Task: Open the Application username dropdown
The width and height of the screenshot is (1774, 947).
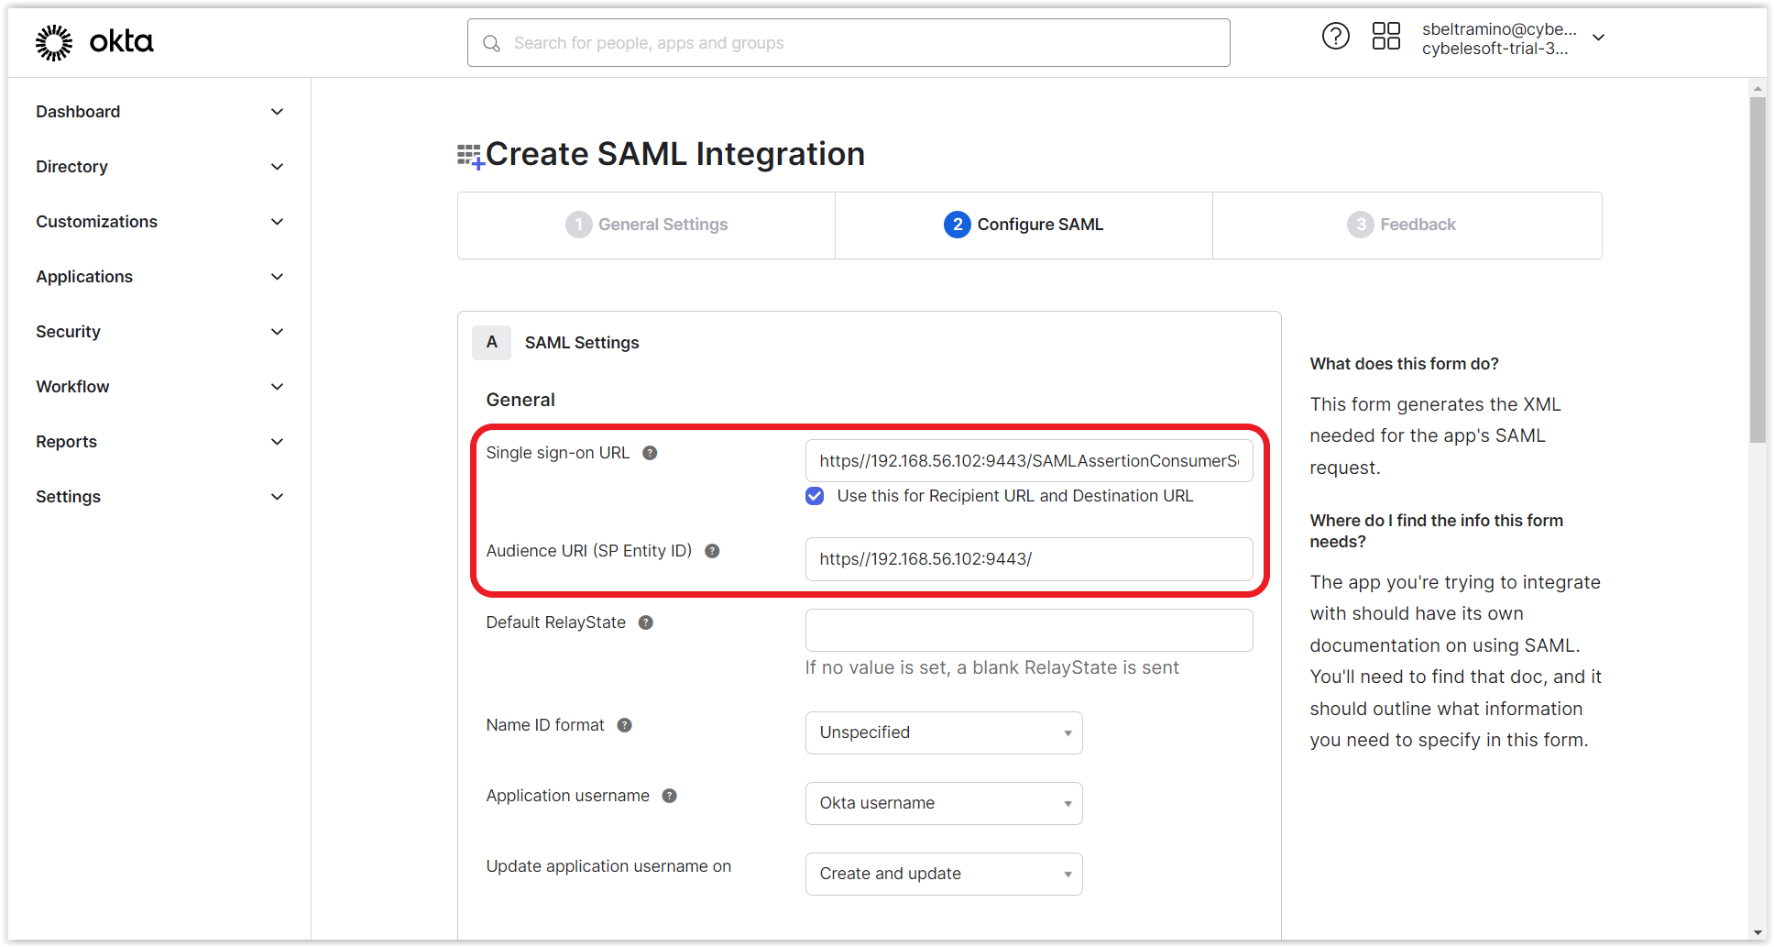Action: coord(944,803)
